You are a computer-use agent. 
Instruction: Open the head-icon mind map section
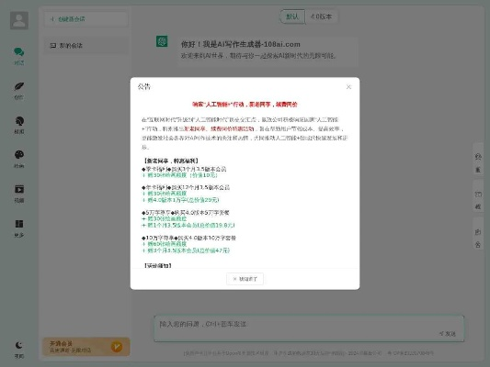point(19,125)
